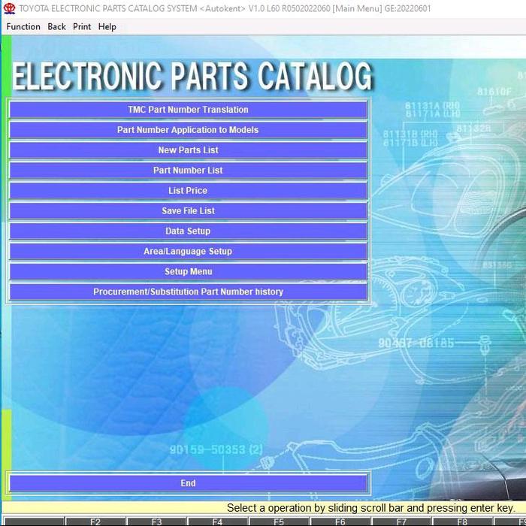This screenshot has width=526, height=526.
Task: Open Save File List
Action: click(188, 211)
